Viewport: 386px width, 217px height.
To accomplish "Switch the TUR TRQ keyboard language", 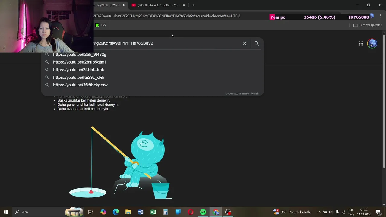I will click(351, 212).
